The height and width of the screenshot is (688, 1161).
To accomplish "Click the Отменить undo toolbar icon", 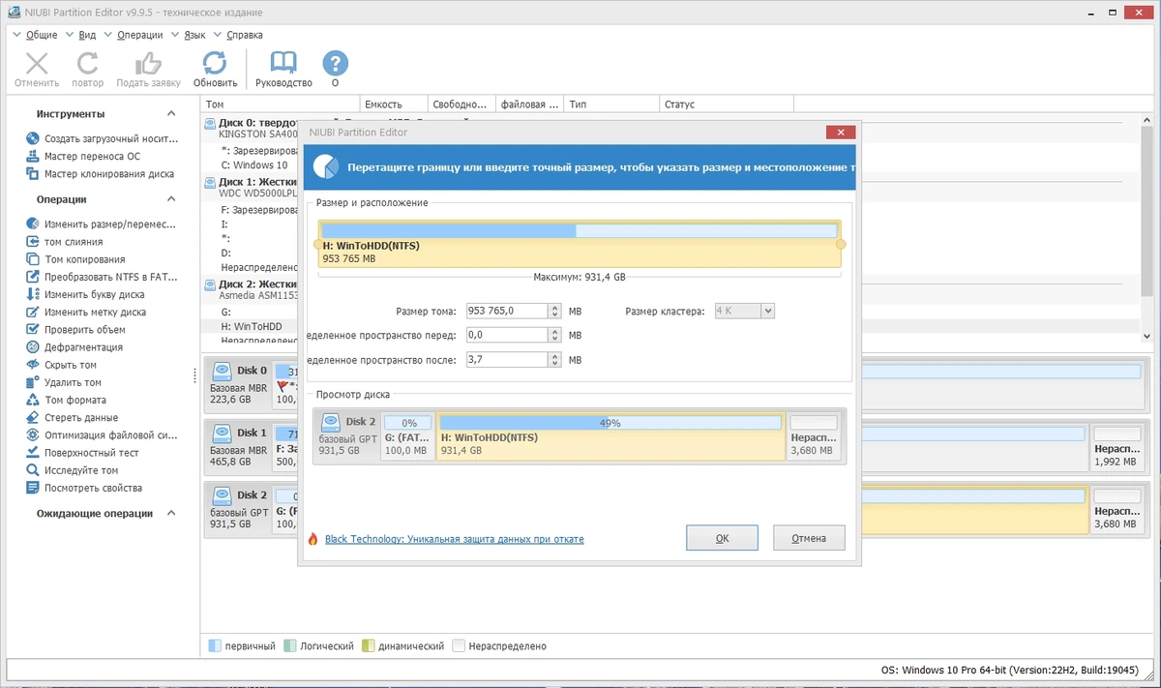I will (x=37, y=70).
